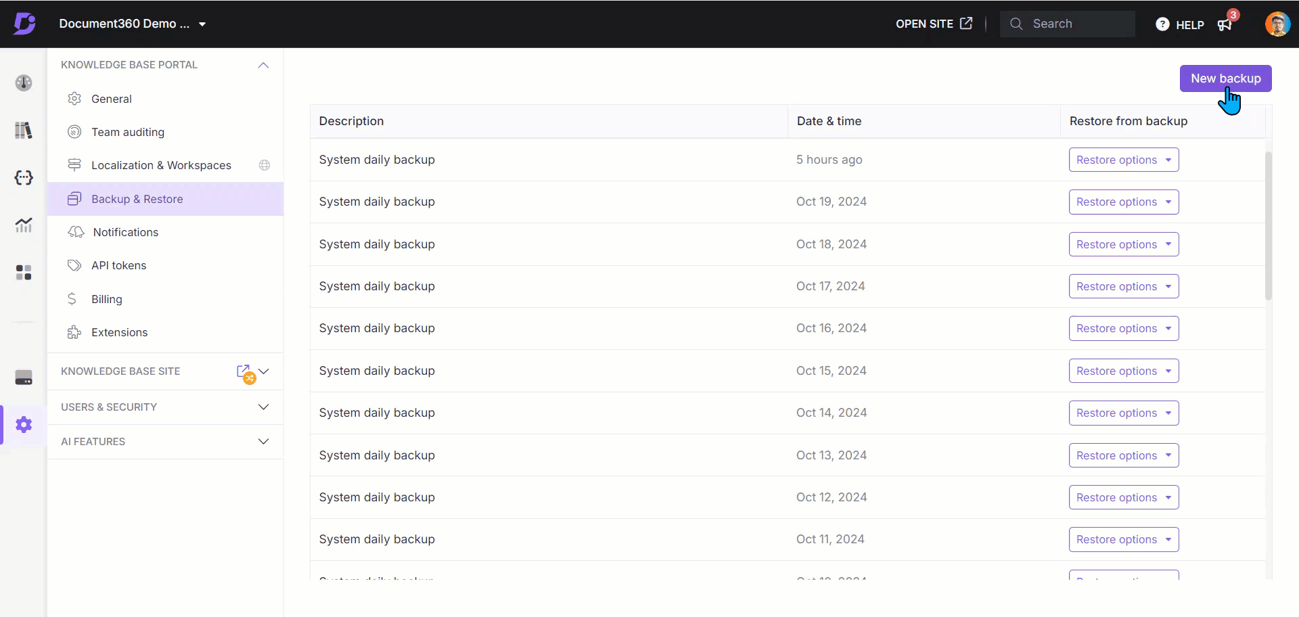Collapse the Knowledge Base Portal section

tap(264, 65)
